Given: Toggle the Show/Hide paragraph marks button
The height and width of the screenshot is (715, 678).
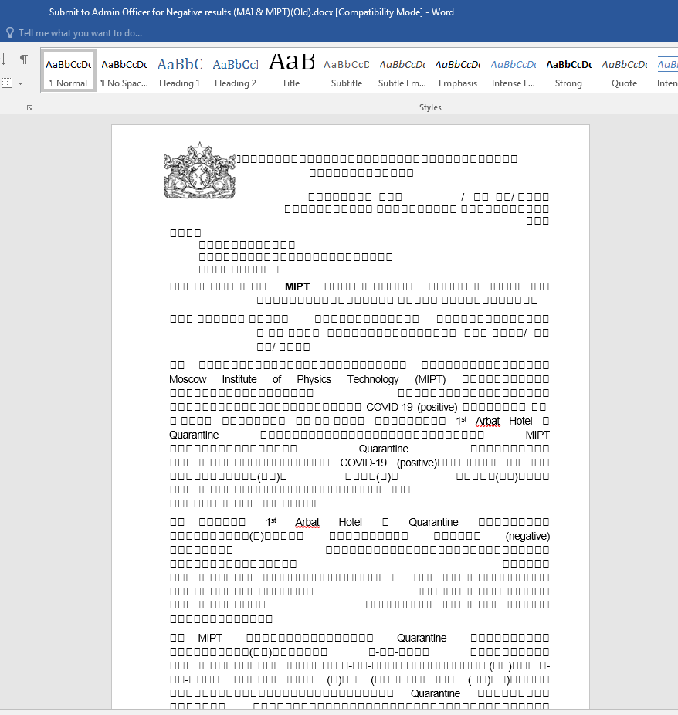Looking at the screenshot, I should (24, 59).
